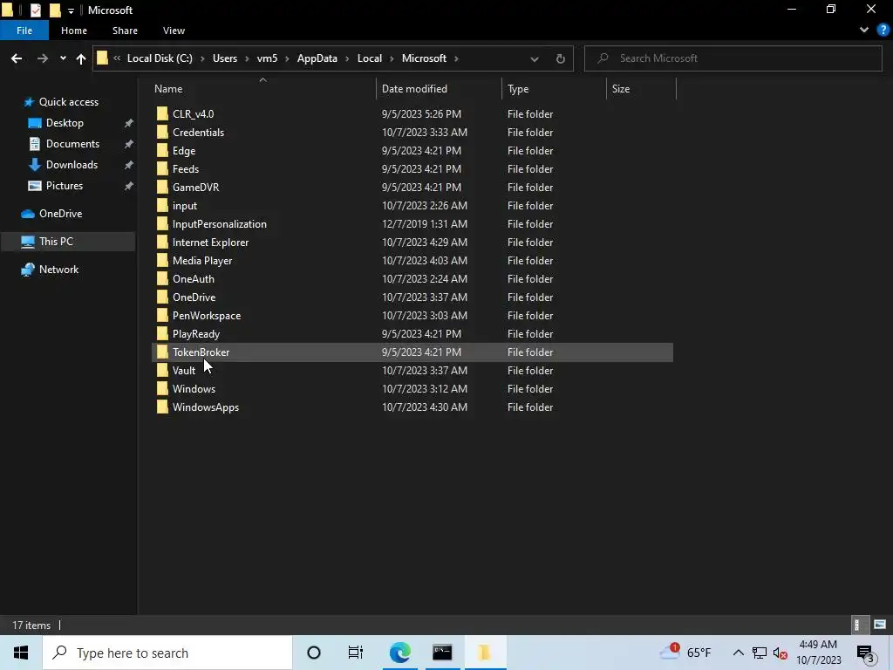Click the Local breadcrumb segment

click(370, 58)
